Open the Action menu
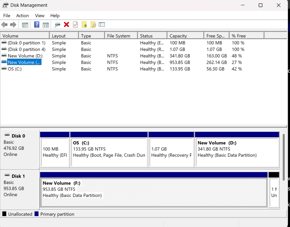290x227 pixels. (22, 16)
